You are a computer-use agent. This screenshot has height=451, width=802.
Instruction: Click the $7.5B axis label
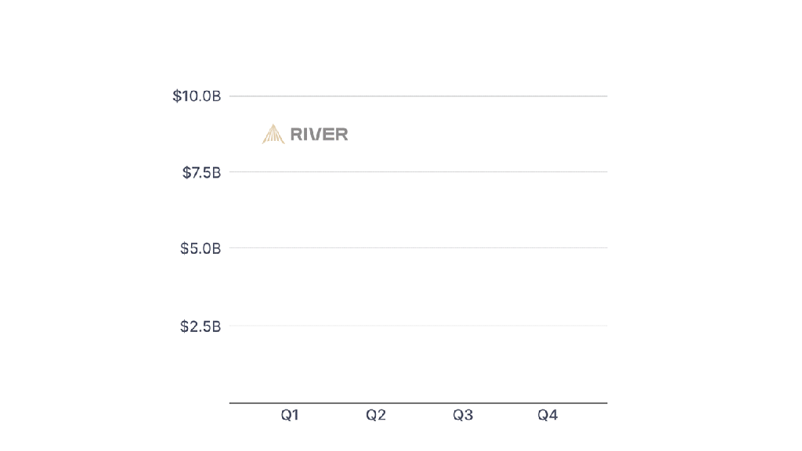(201, 172)
